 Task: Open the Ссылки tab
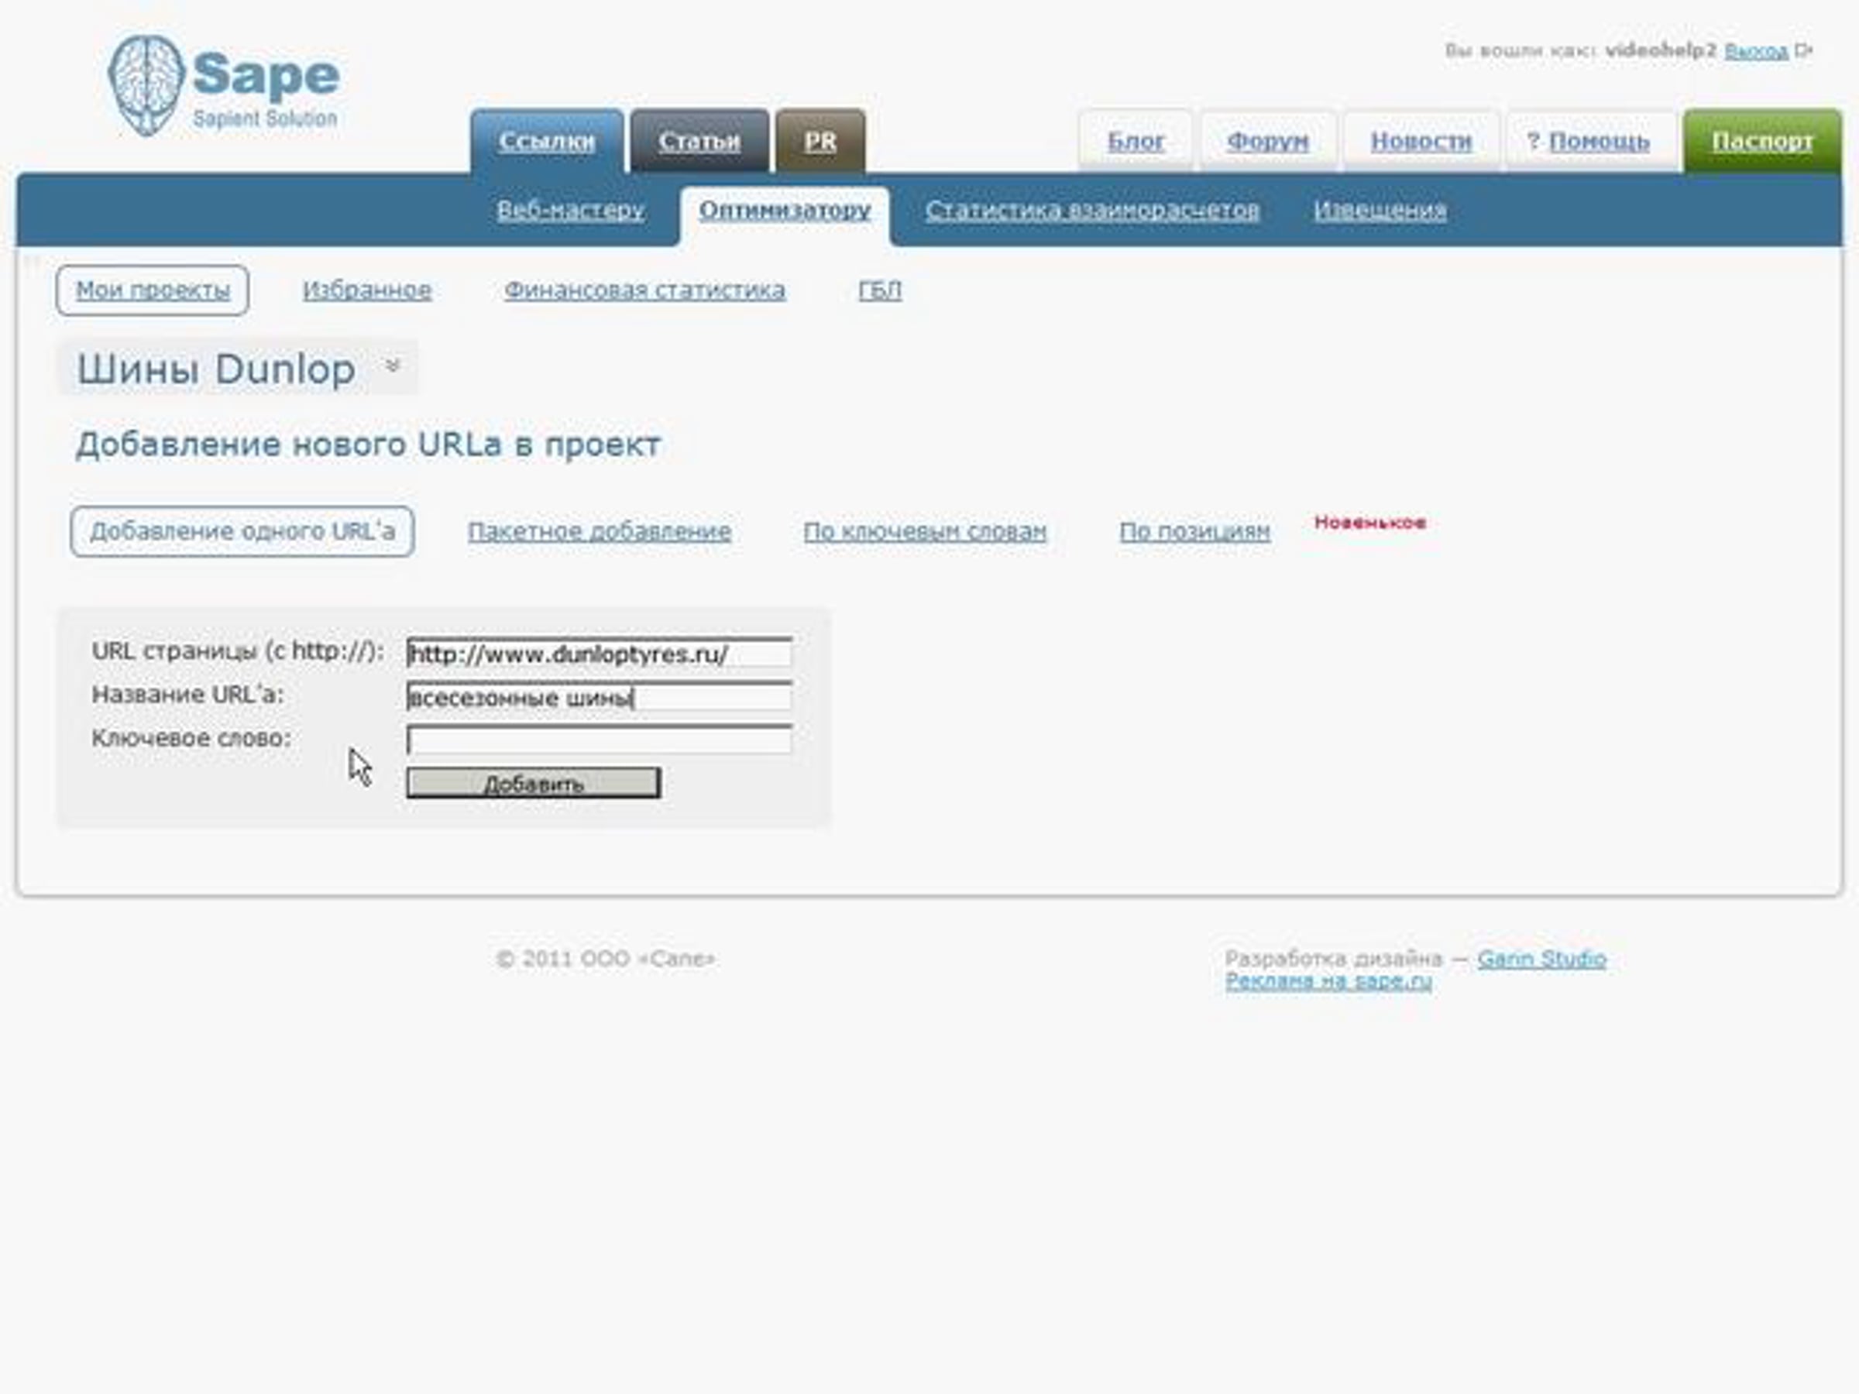coord(547,141)
